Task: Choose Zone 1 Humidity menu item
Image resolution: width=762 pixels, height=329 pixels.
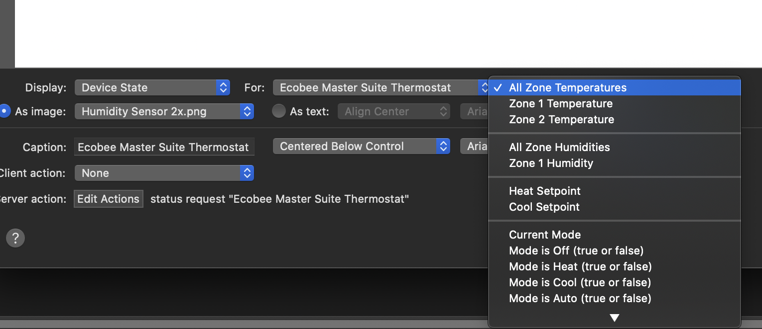Action: pyautogui.click(x=615, y=163)
